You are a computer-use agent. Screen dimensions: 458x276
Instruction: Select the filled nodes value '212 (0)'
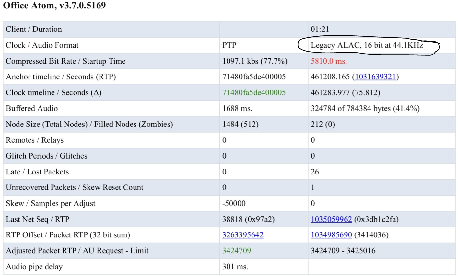(323, 124)
